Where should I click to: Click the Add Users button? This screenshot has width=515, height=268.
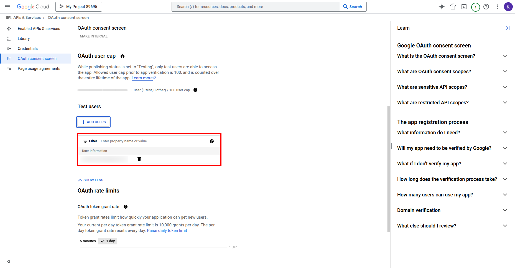93,122
